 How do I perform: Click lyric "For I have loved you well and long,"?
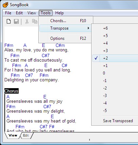coord(38,70)
